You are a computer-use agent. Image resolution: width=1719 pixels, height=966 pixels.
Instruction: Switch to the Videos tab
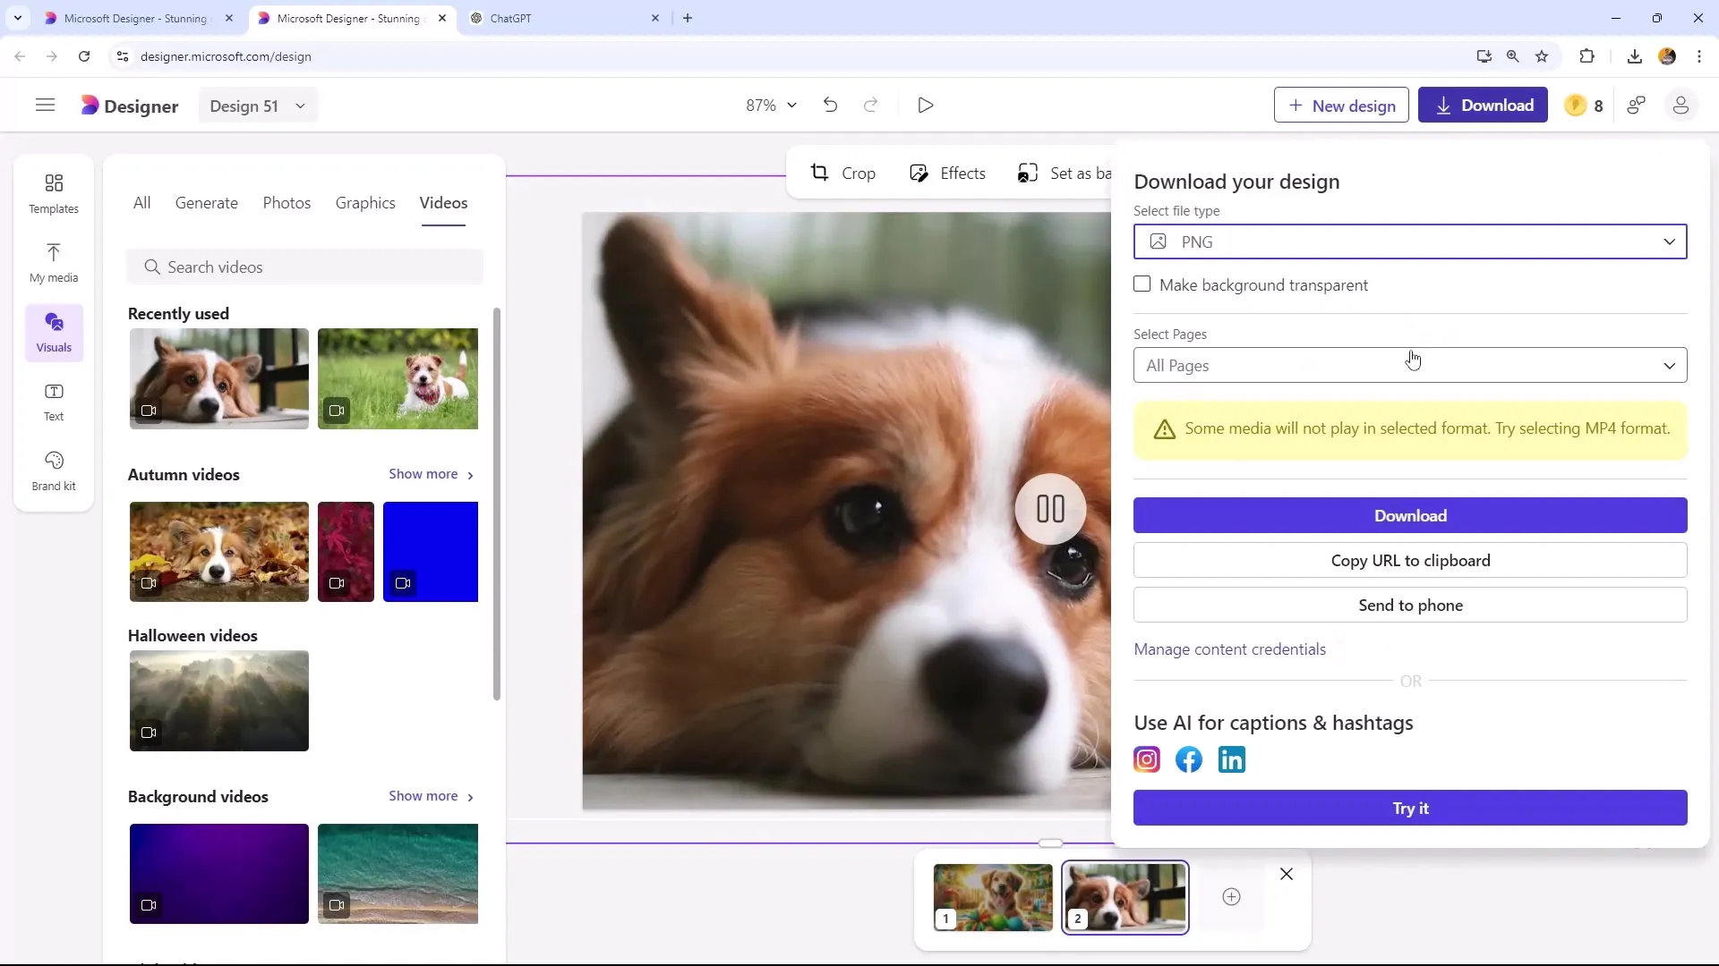(444, 203)
